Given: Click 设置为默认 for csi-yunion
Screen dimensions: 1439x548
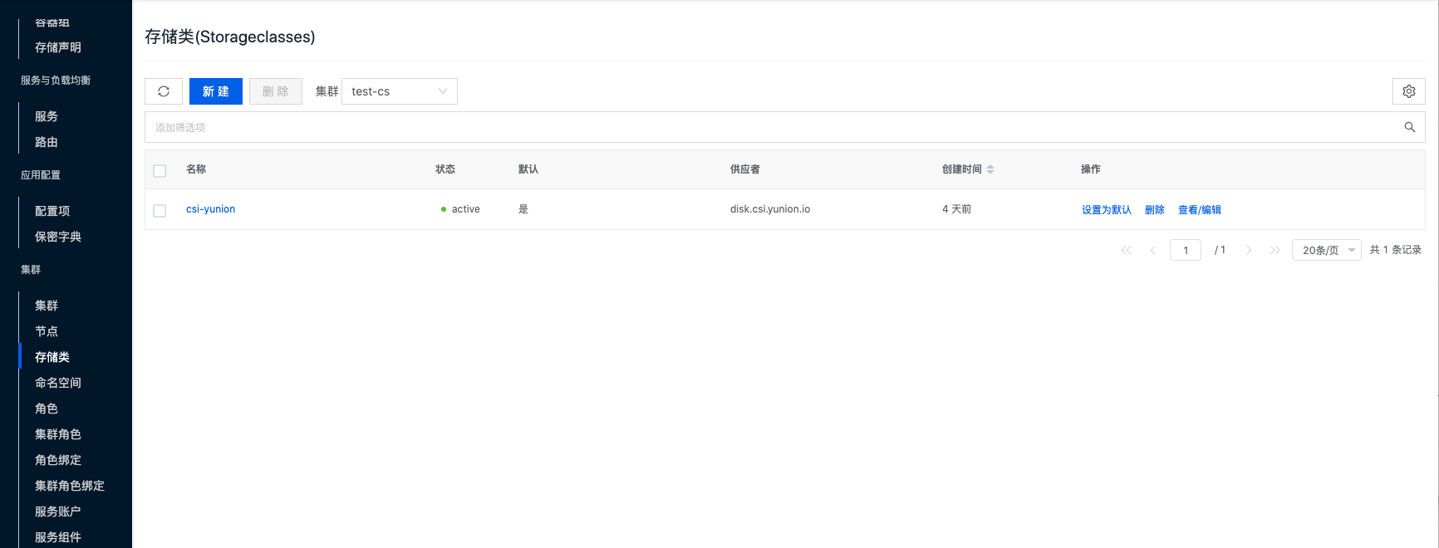Looking at the screenshot, I should point(1106,210).
